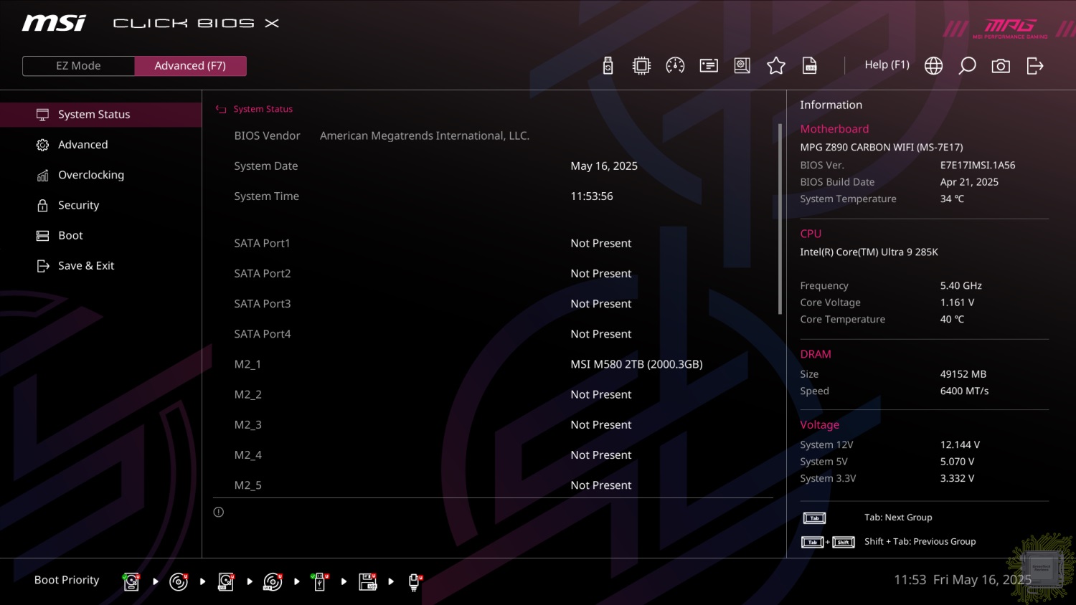1076x605 pixels.
Task: Select the hard disk boot priority icon
Action: 131,581
